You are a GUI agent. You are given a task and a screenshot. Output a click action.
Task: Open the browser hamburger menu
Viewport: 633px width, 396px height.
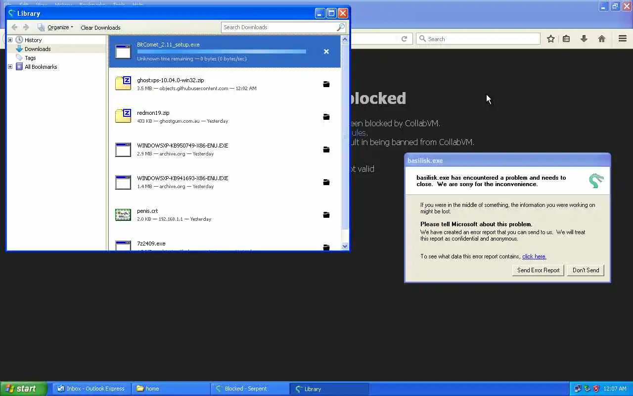coord(623,39)
